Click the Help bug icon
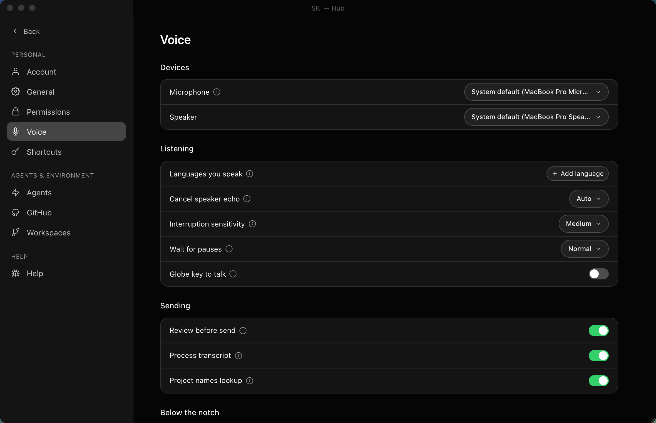The width and height of the screenshot is (656, 423). coord(16,273)
